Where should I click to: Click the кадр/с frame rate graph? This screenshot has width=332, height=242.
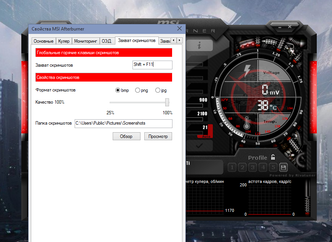(270, 199)
